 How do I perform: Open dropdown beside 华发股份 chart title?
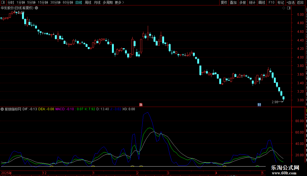pos(36,8)
